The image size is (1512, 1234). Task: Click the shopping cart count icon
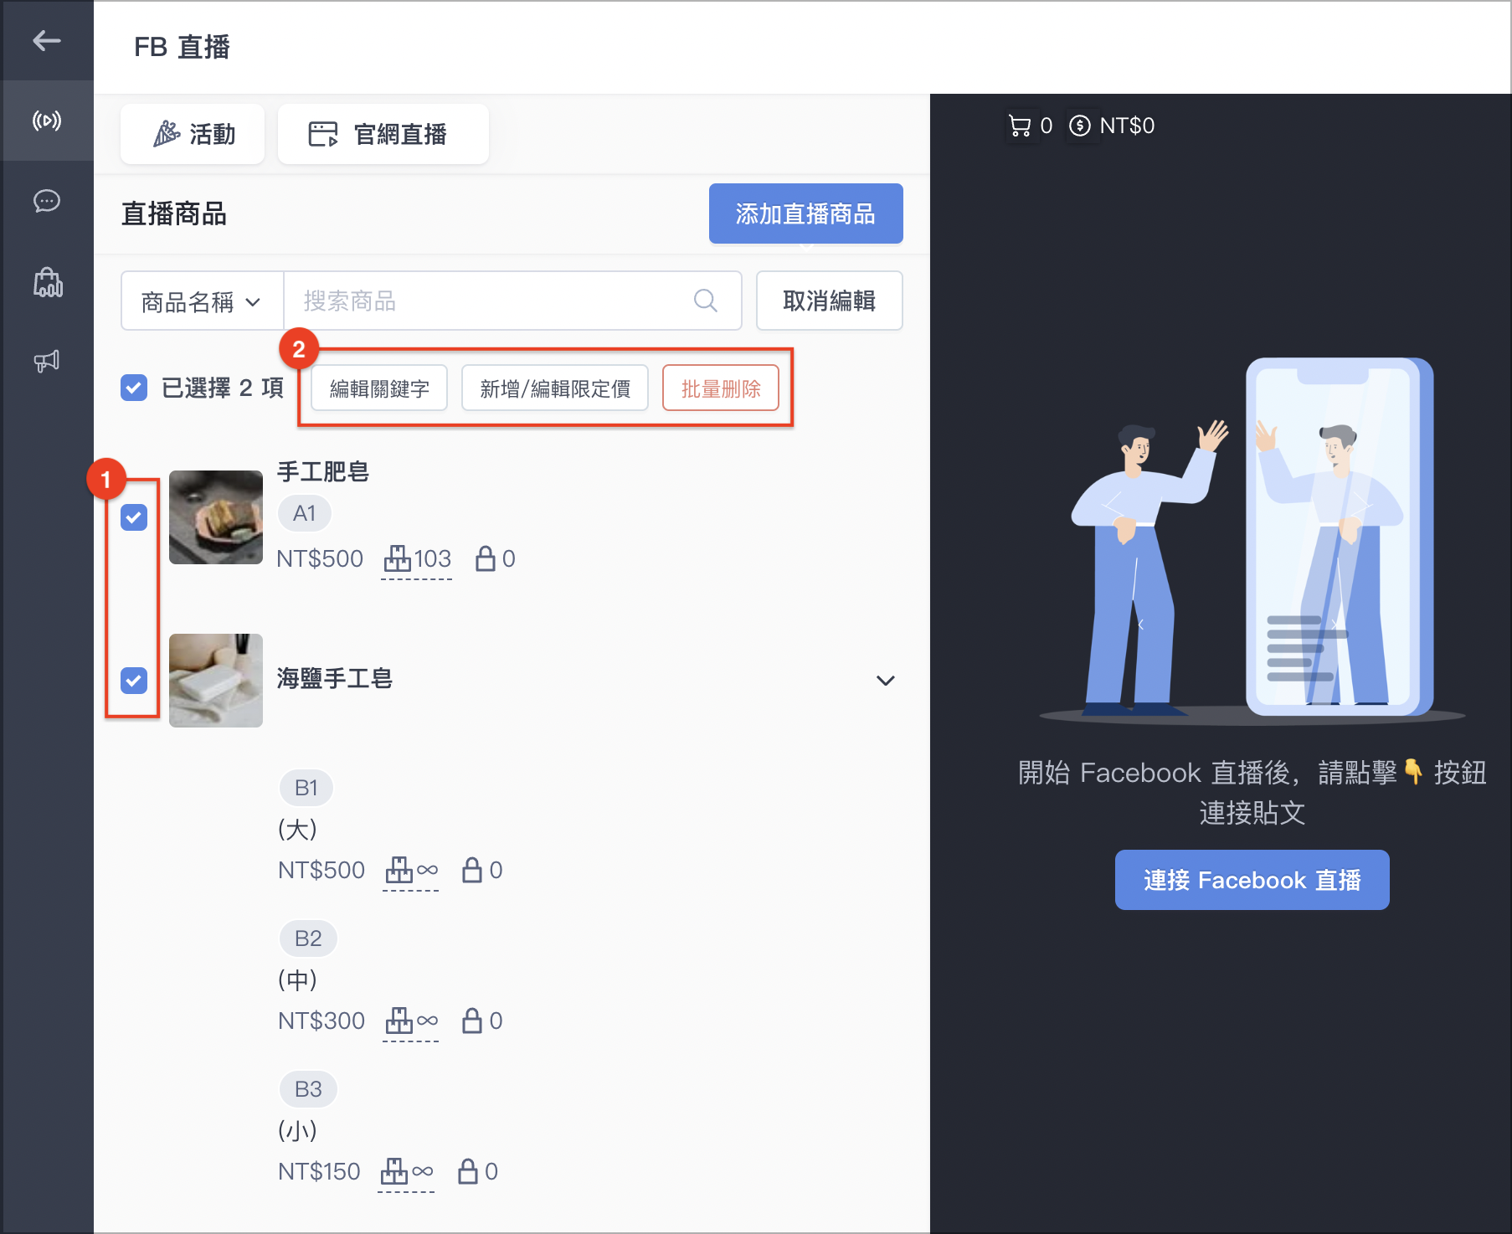click(x=1020, y=126)
